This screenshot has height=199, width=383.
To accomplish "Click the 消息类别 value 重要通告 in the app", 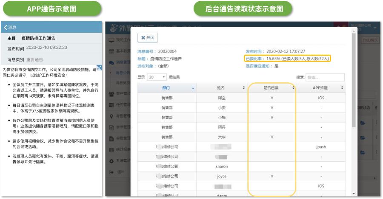I will click(35, 59).
